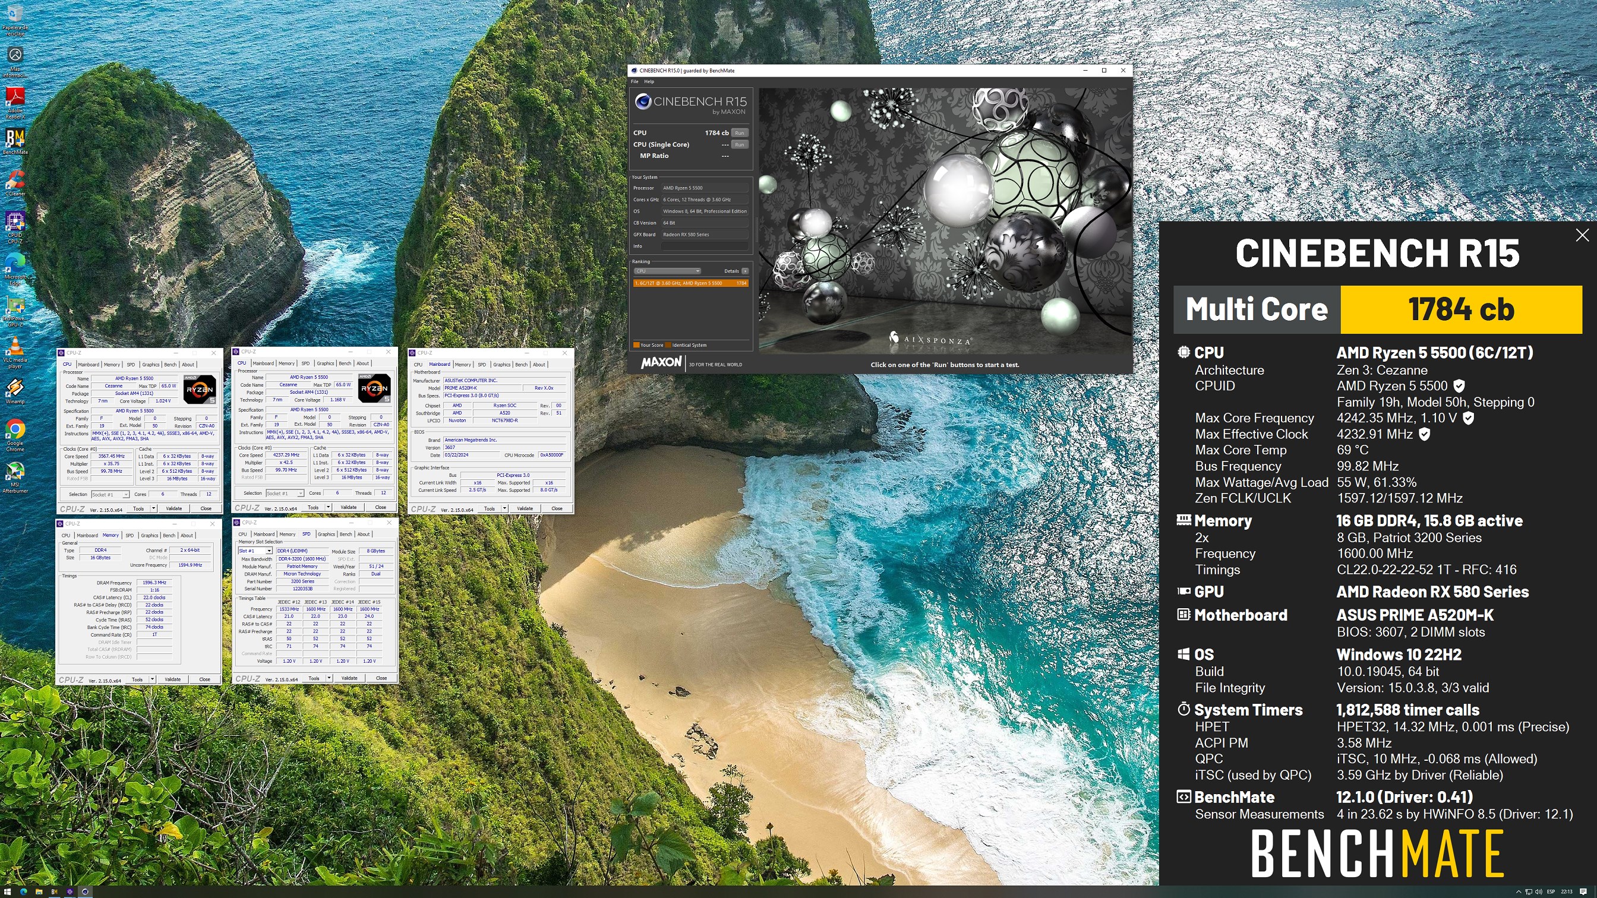
Task: Open the CCleaner desktop shortcut
Action: coord(15,183)
